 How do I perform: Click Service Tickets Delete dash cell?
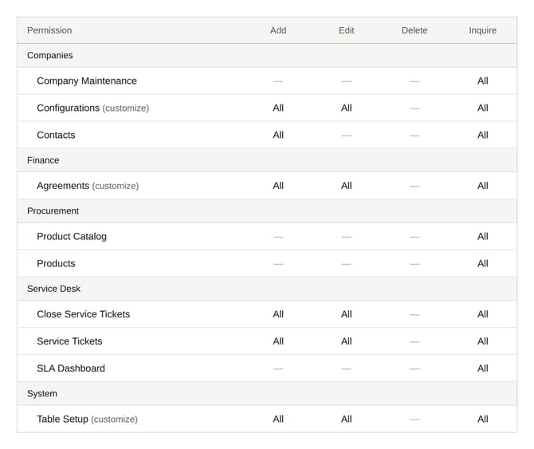click(414, 341)
